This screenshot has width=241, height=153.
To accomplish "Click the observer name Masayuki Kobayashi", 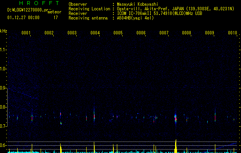I will pos(138,4).
